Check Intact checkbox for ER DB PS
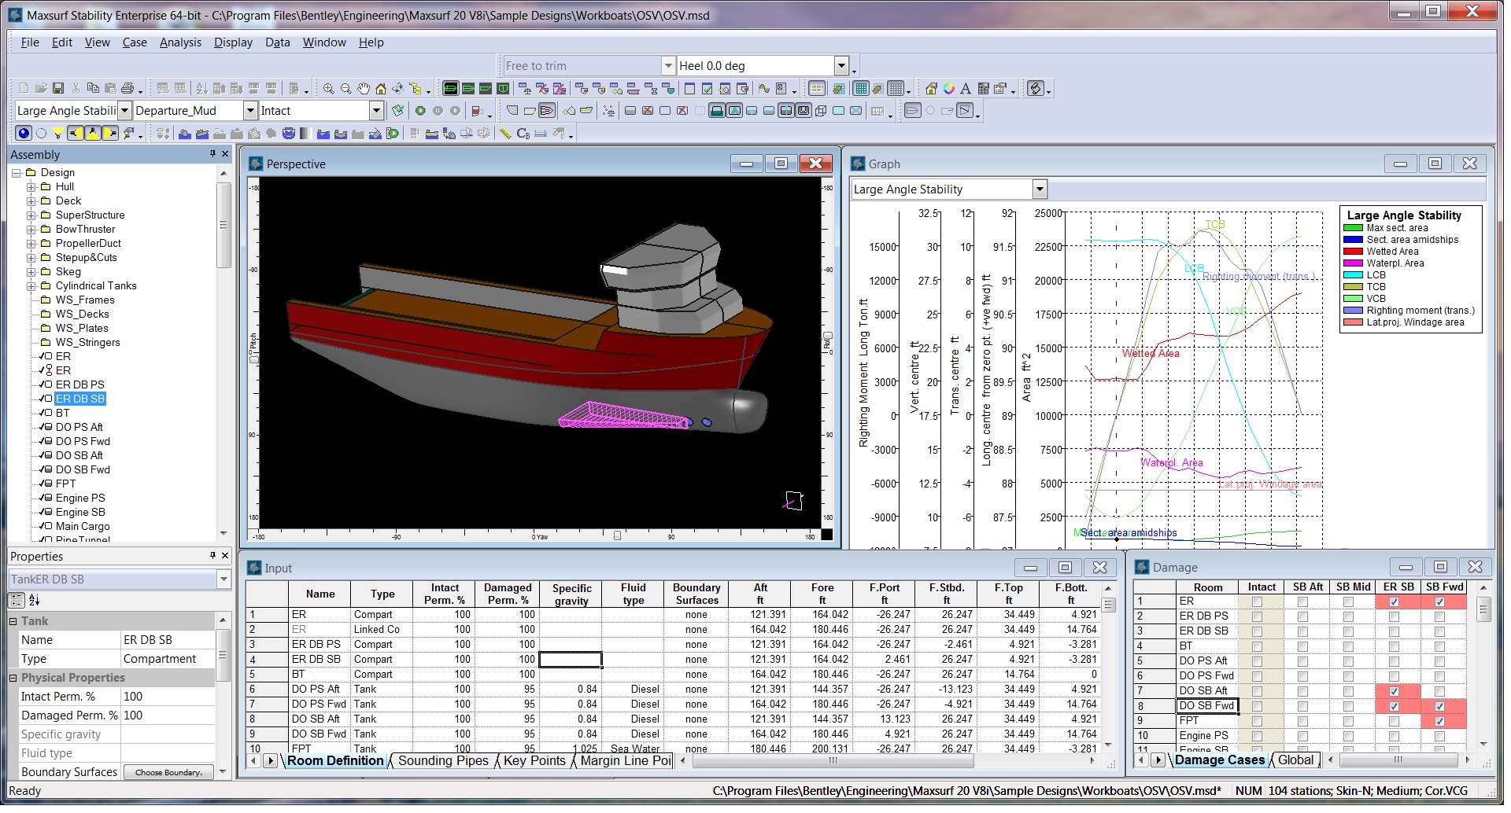The width and height of the screenshot is (1511, 813). (1257, 617)
